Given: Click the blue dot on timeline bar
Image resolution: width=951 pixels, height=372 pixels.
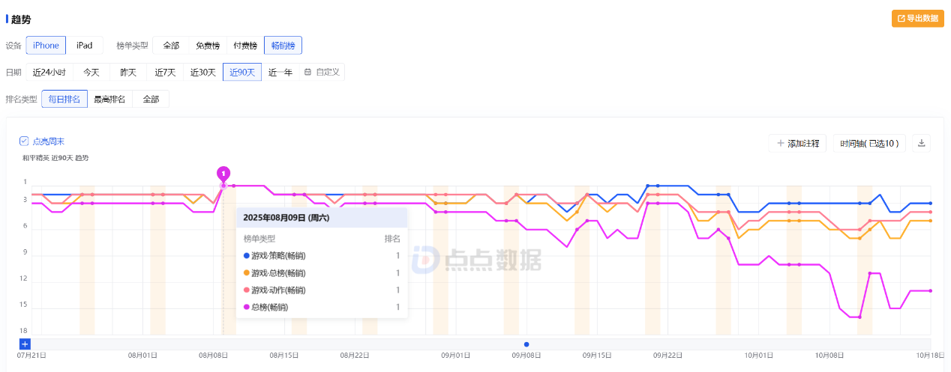Looking at the screenshot, I should click(526, 344).
